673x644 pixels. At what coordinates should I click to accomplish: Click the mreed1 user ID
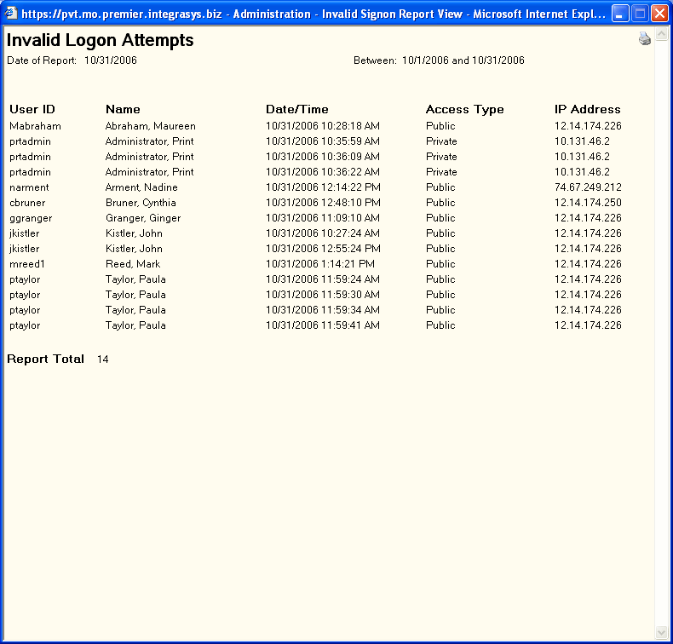point(27,264)
